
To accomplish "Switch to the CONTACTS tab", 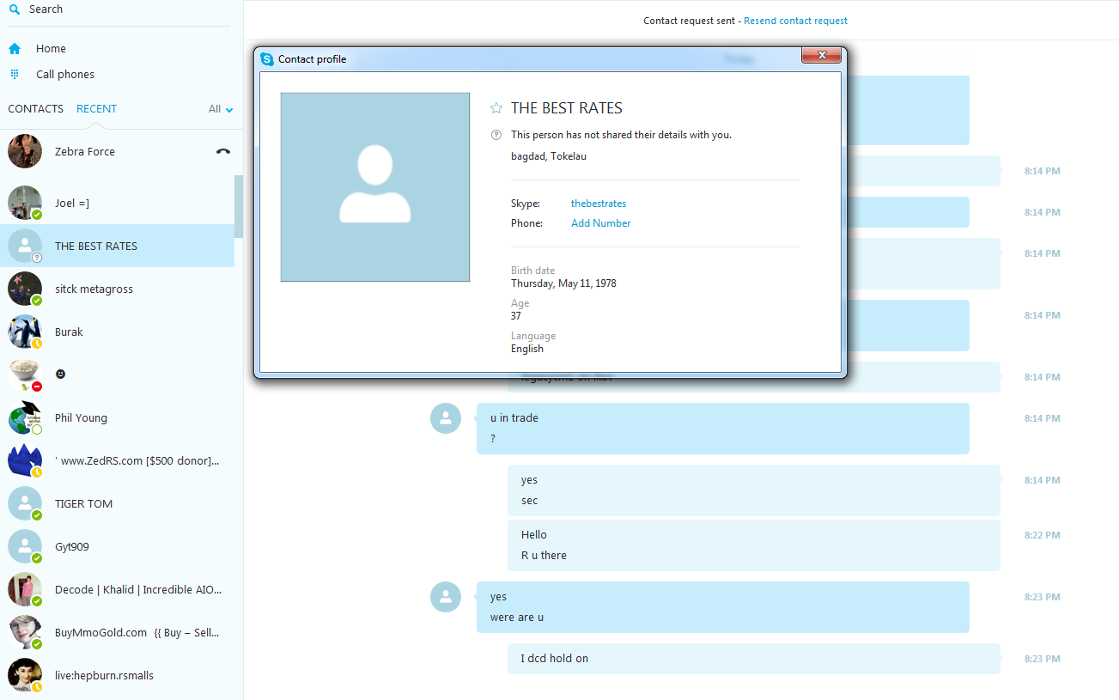I will click(36, 109).
